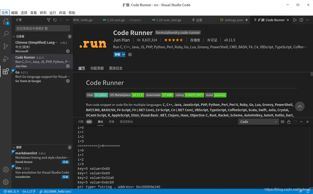The height and width of the screenshot is (194, 313).
Task: Open the Edit menu
Action: pos(14,13)
